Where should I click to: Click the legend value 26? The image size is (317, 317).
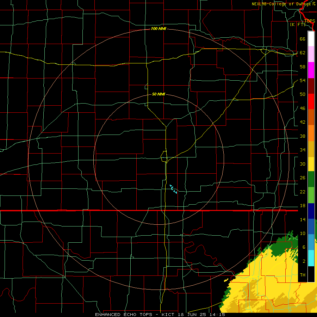click(x=303, y=178)
